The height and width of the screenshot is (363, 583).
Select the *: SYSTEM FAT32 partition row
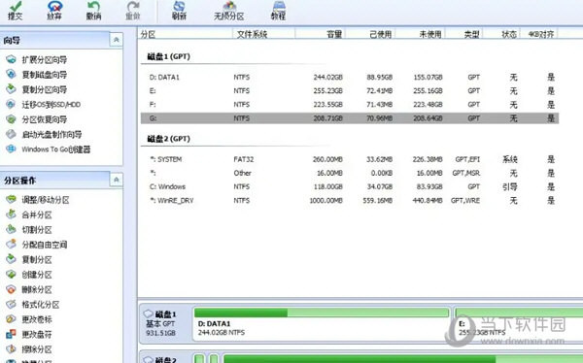350,159
